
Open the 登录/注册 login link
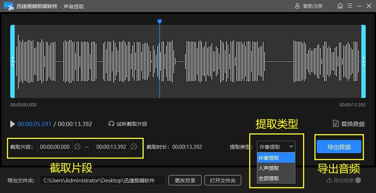[x=313, y=6]
